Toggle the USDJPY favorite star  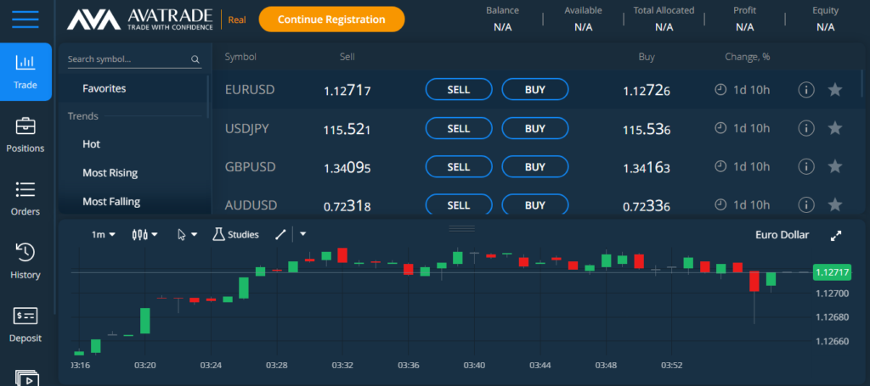click(835, 128)
